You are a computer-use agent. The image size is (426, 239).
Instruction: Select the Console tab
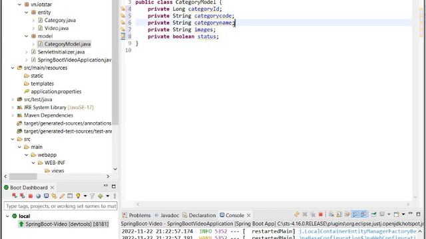click(x=232, y=215)
